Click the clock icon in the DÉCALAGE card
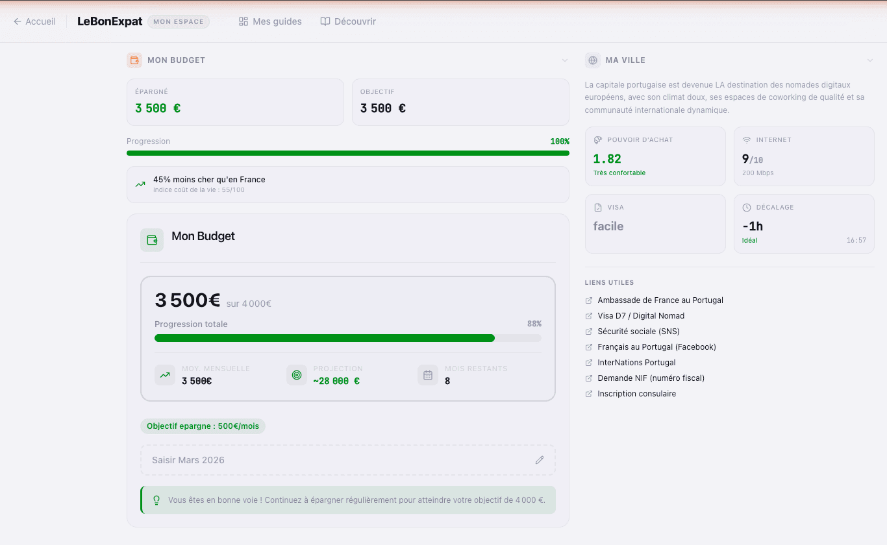 747,207
